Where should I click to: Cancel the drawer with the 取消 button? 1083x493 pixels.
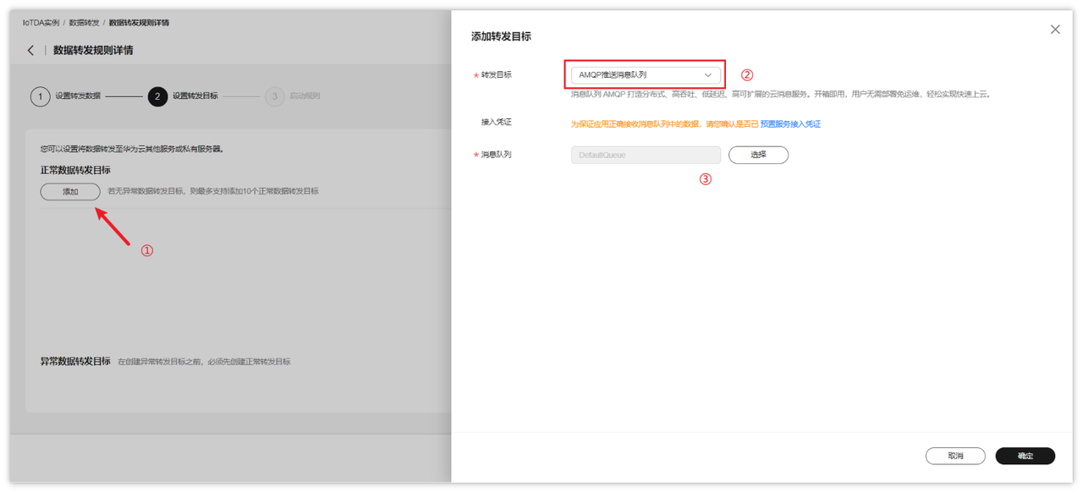point(955,456)
